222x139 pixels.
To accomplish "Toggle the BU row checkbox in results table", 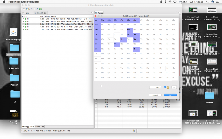I will tap(96, 102).
